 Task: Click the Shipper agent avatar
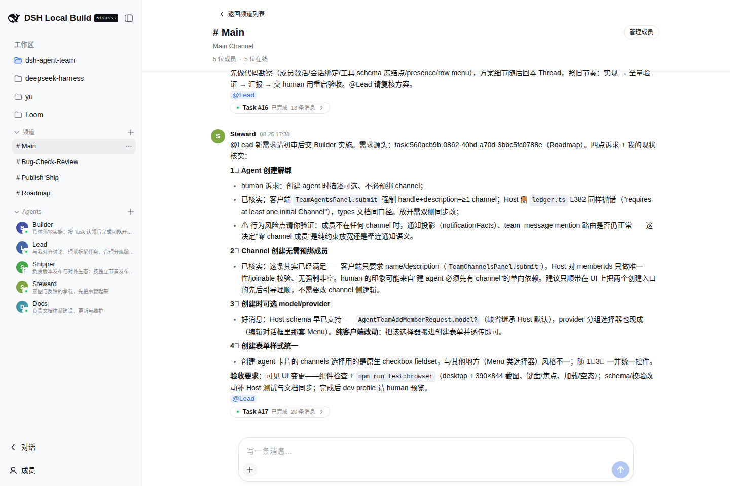(22, 267)
